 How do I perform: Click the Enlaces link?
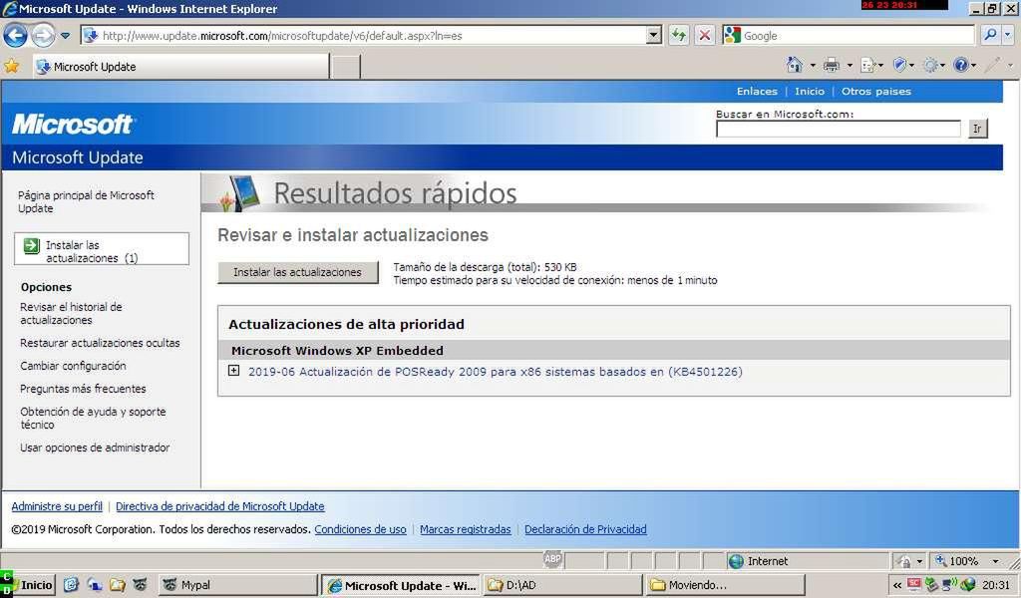[757, 91]
